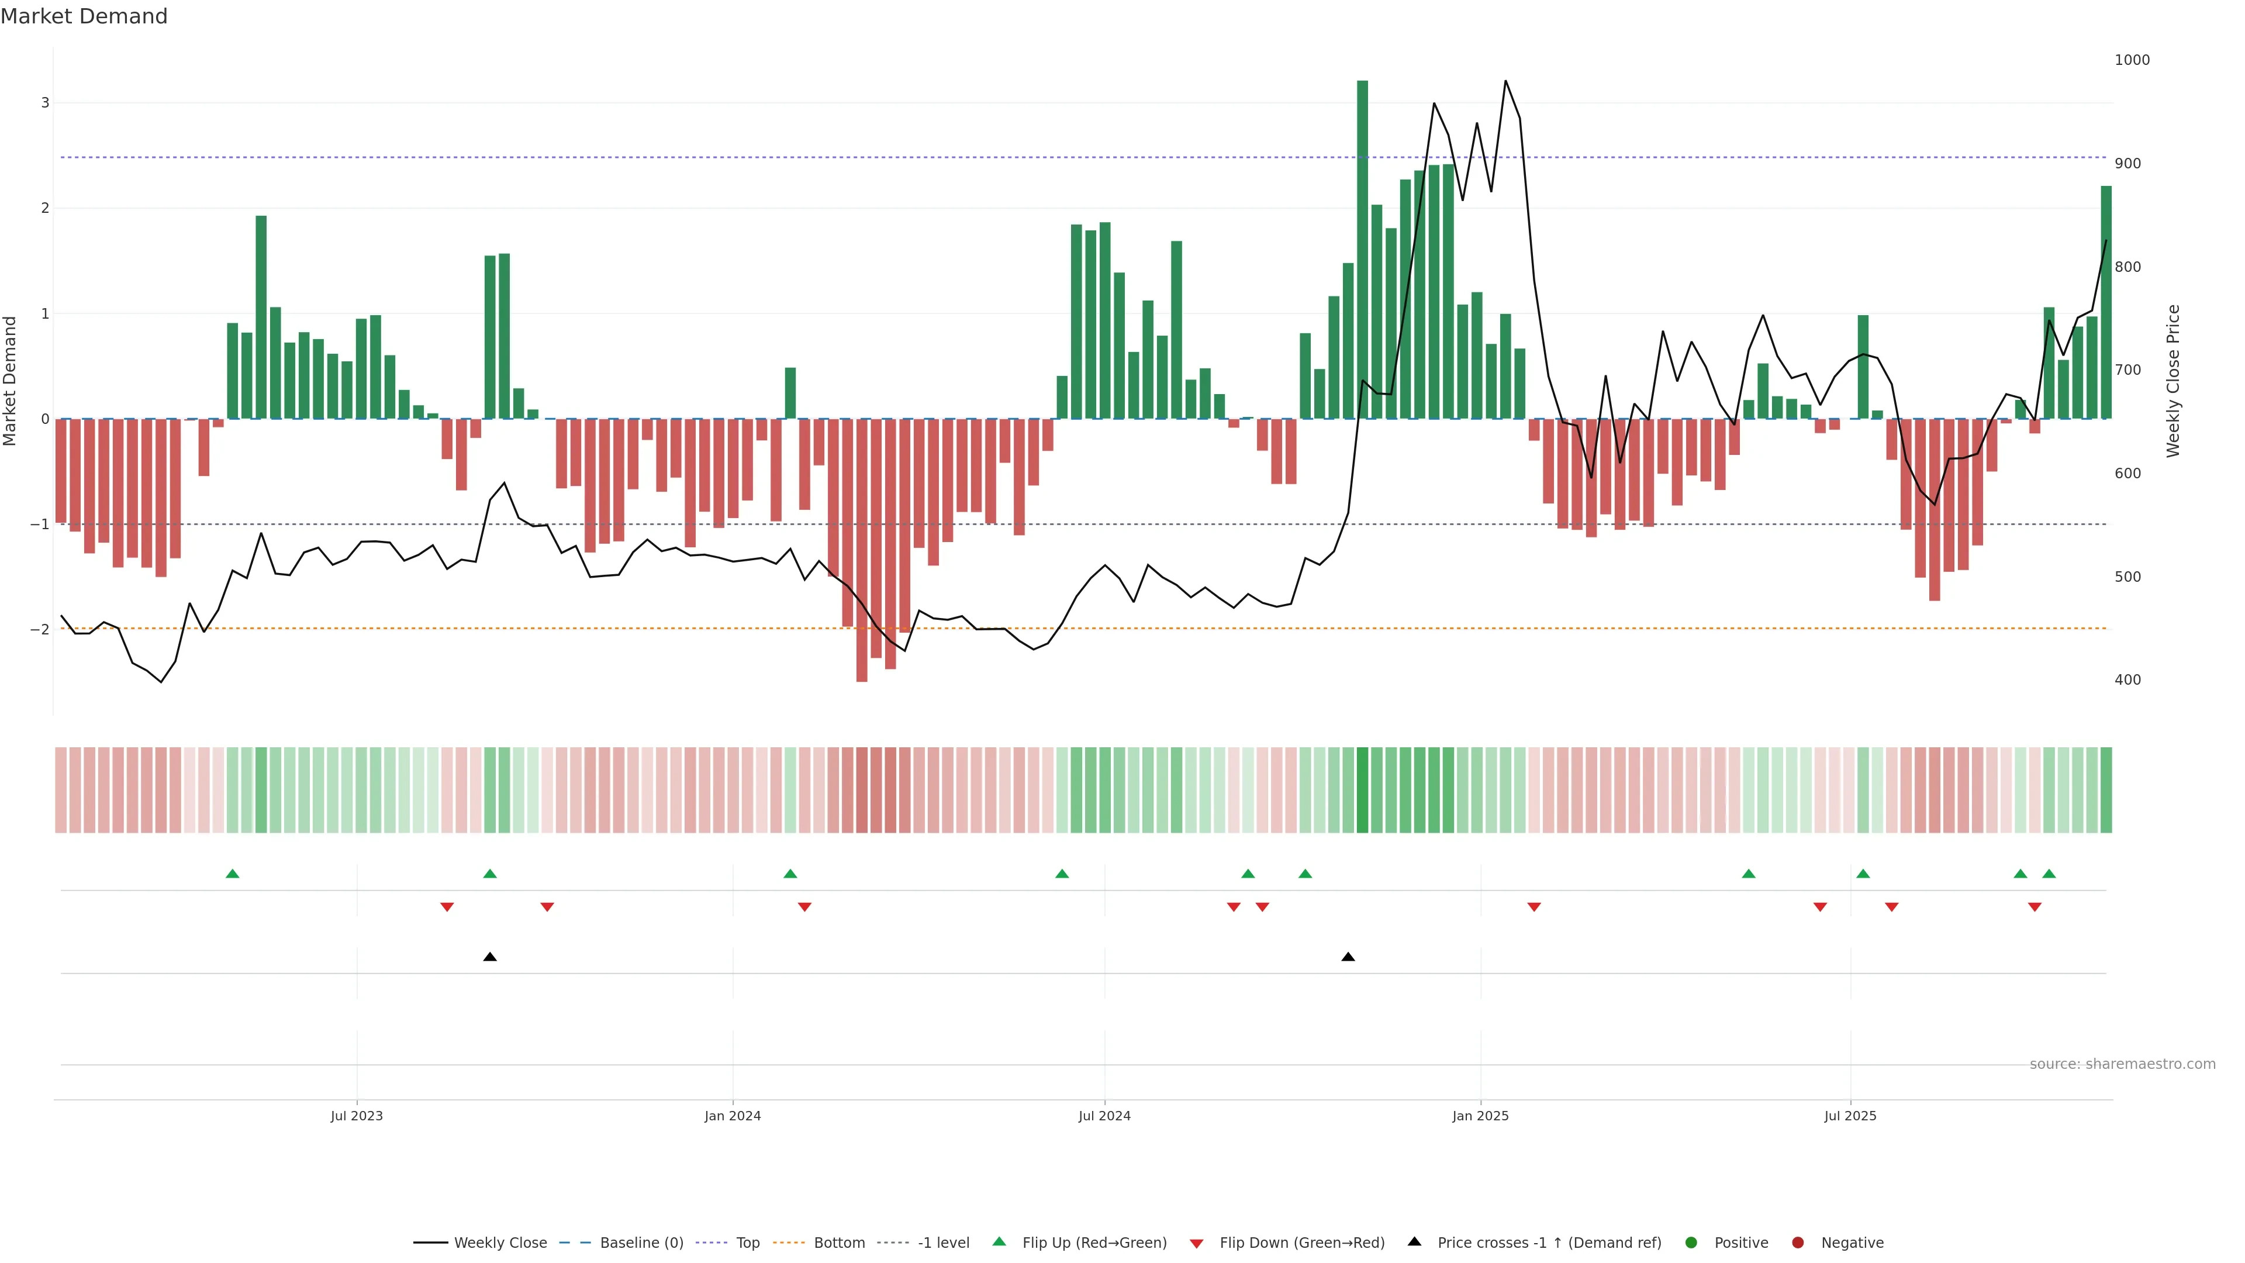The image size is (2245, 1263).
Task: Click red Flip Down legend triangle
Action: pos(1197,1244)
